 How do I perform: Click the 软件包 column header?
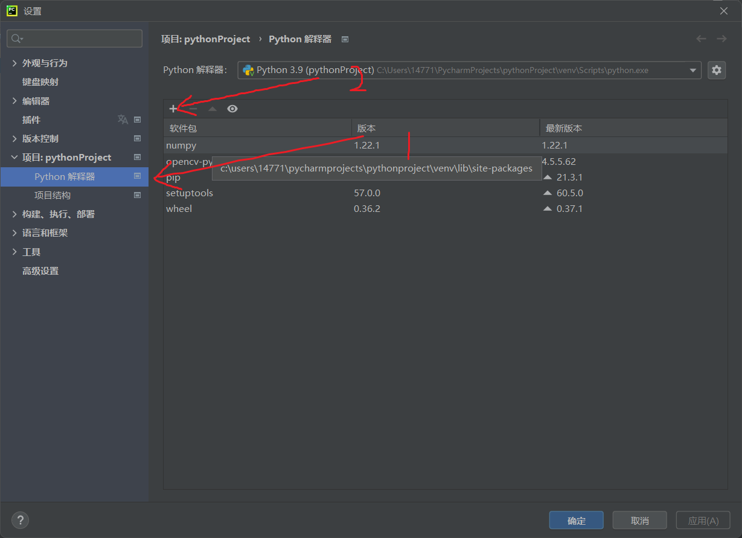pos(258,128)
